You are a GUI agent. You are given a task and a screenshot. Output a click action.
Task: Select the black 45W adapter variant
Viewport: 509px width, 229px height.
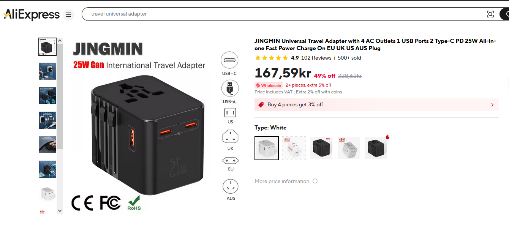click(x=321, y=148)
